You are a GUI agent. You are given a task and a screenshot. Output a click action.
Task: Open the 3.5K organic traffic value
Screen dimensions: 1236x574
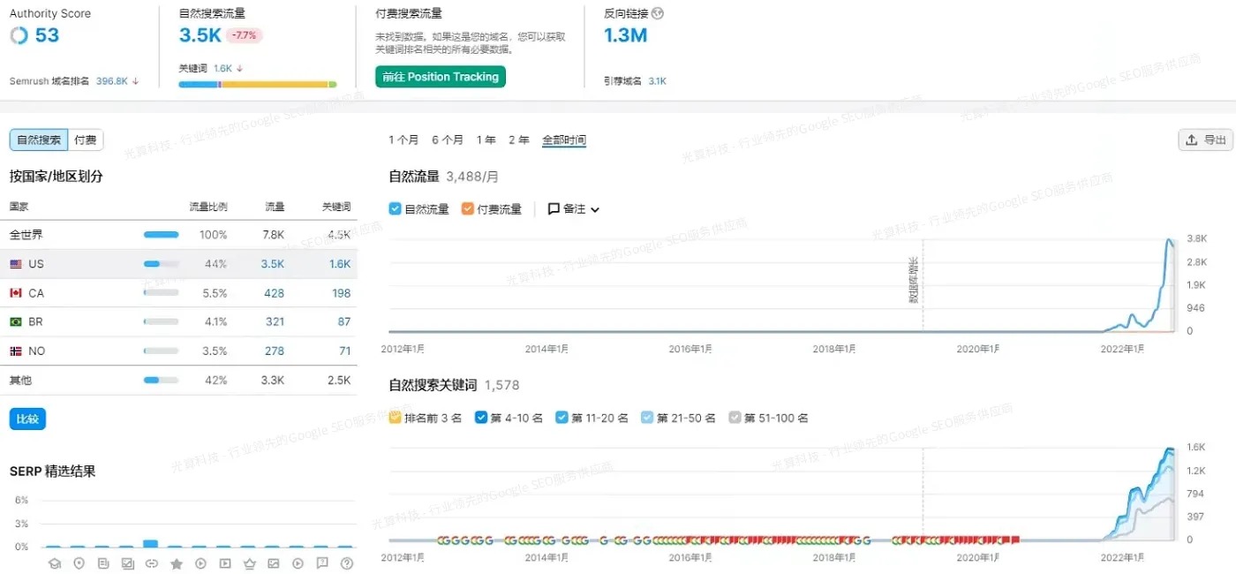[x=200, y=35]
